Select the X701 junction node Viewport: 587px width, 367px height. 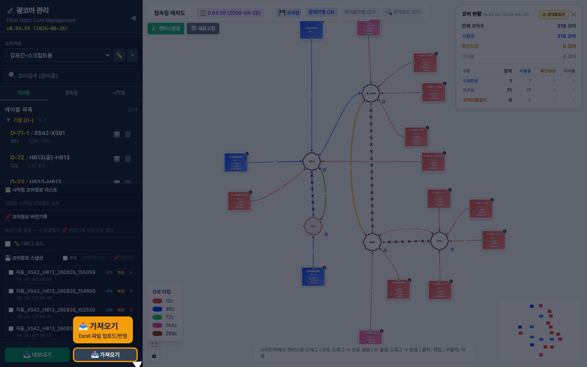pyautogui.click(x=439, y=240)
